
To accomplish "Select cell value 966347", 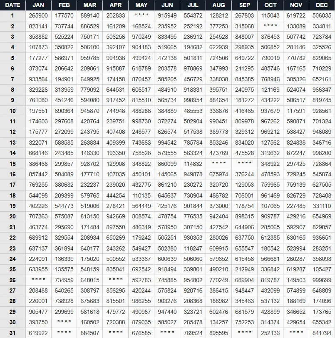I will 322,90.
